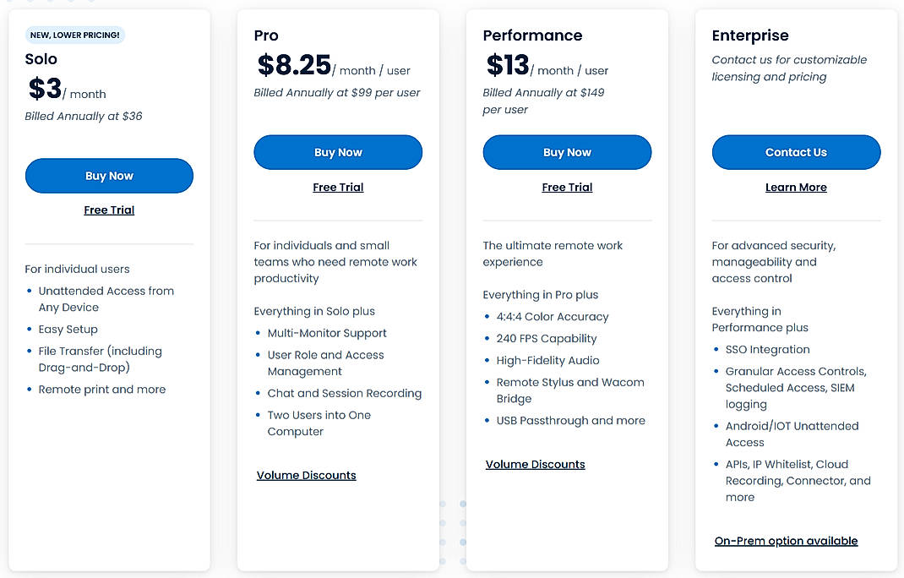Select the Pro plan heading

[265, 35]
